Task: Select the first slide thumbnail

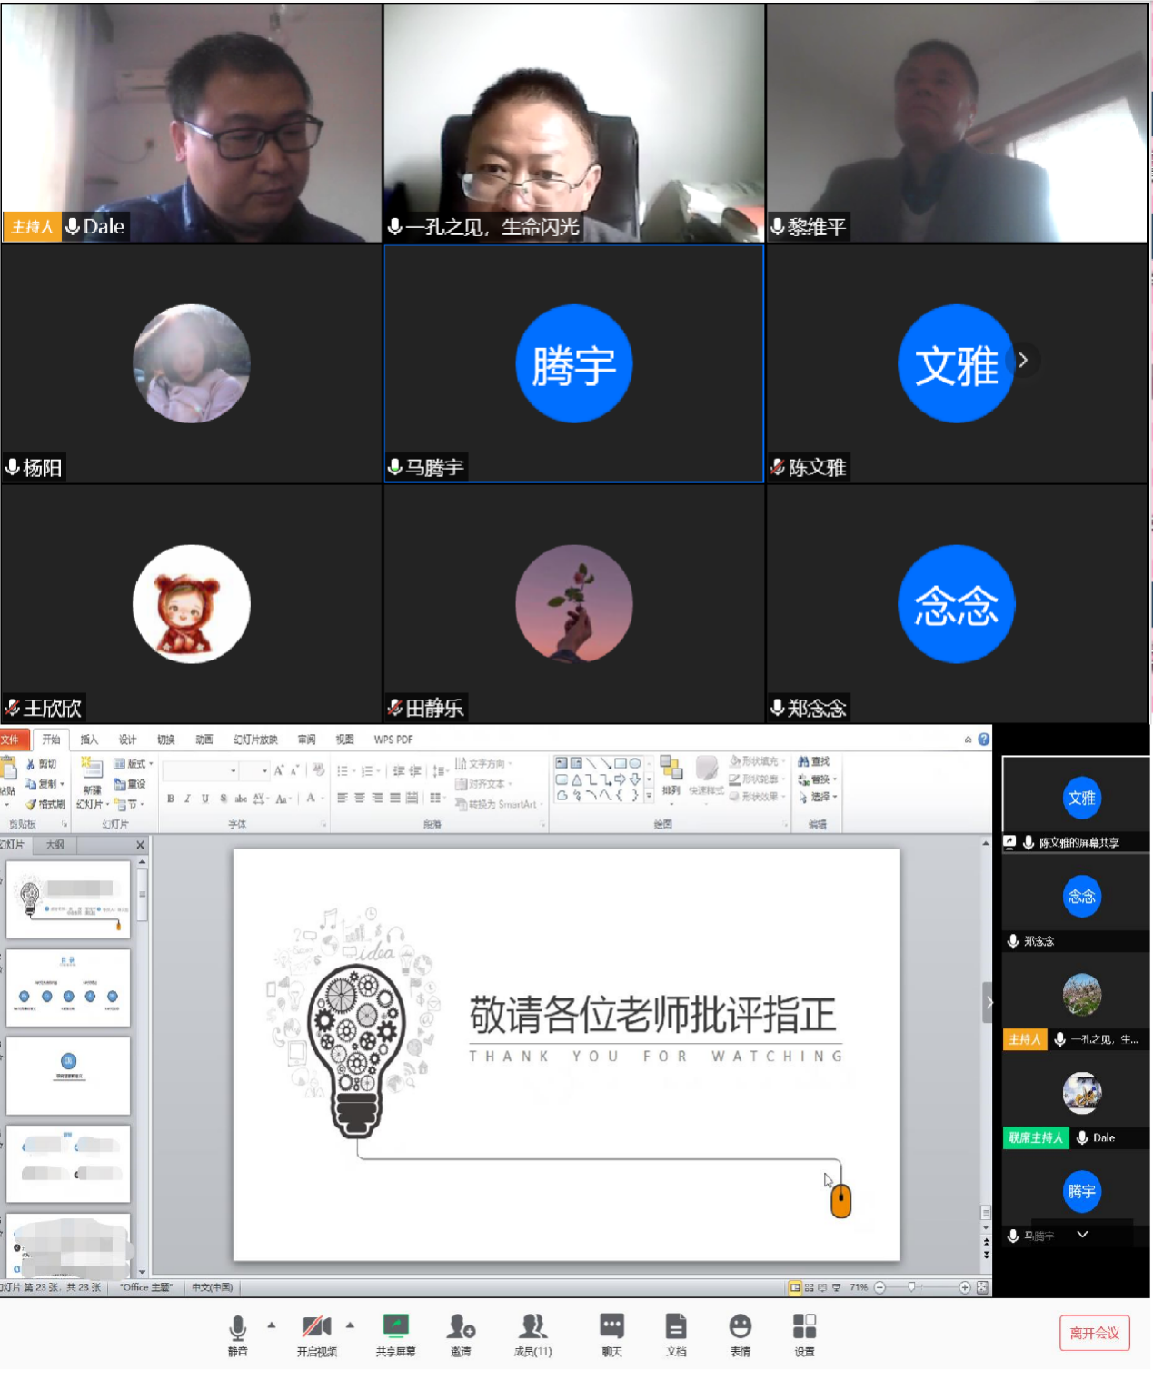Action: pos(69,898)
